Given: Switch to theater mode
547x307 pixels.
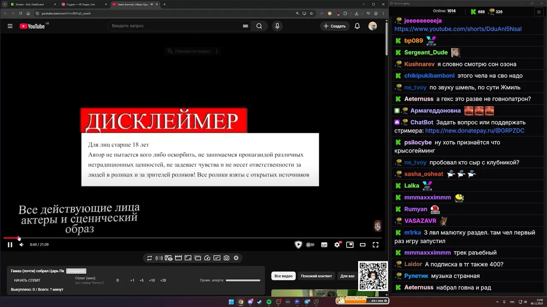Looking at the screenshot, I should [x=363, y=245].
